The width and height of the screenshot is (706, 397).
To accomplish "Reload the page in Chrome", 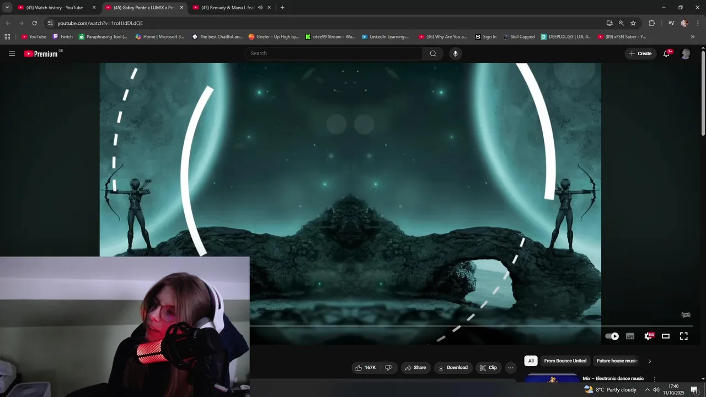I will [34, 23].
